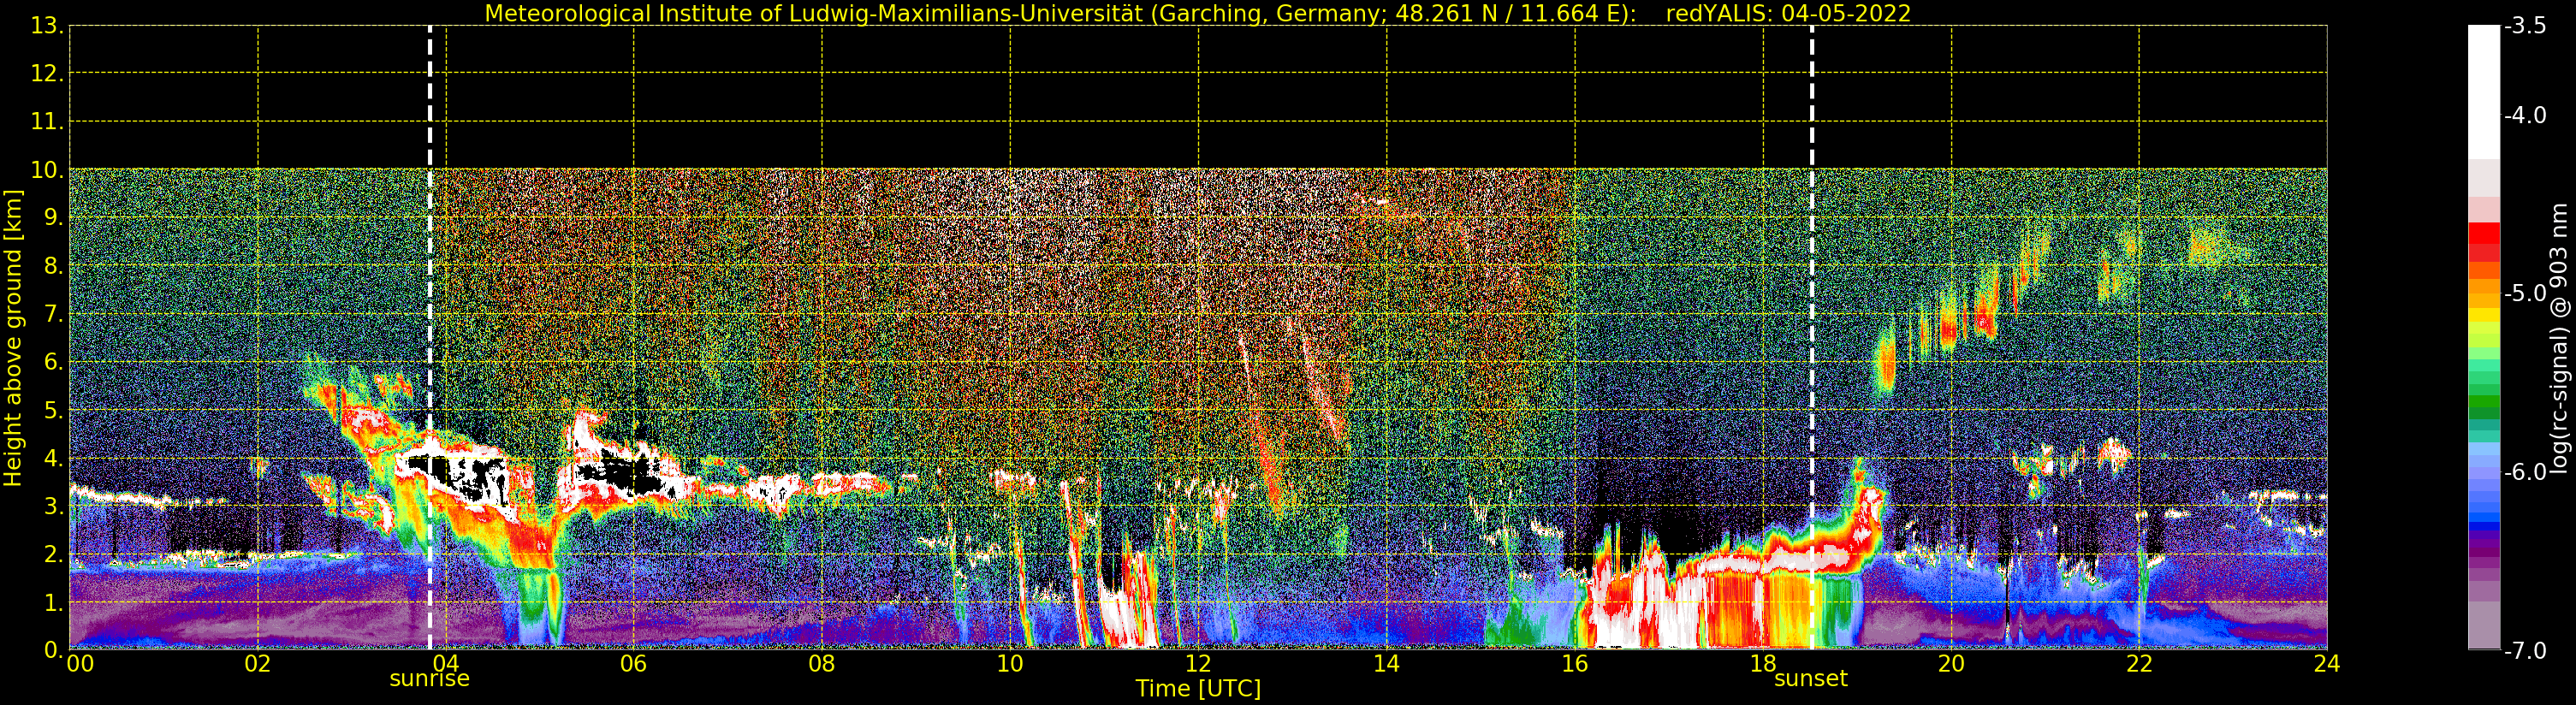The height and width of the screenshot is (705, 2576).
Task: Select the 'log(rc-signal) @ 903 nm' colorbar label
Action: (x=2559, y=338)
